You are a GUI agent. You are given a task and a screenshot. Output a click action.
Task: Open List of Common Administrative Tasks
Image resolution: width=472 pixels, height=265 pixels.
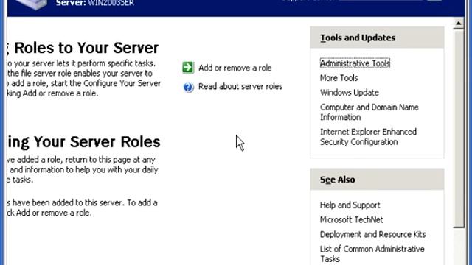[x=372, y=254]
